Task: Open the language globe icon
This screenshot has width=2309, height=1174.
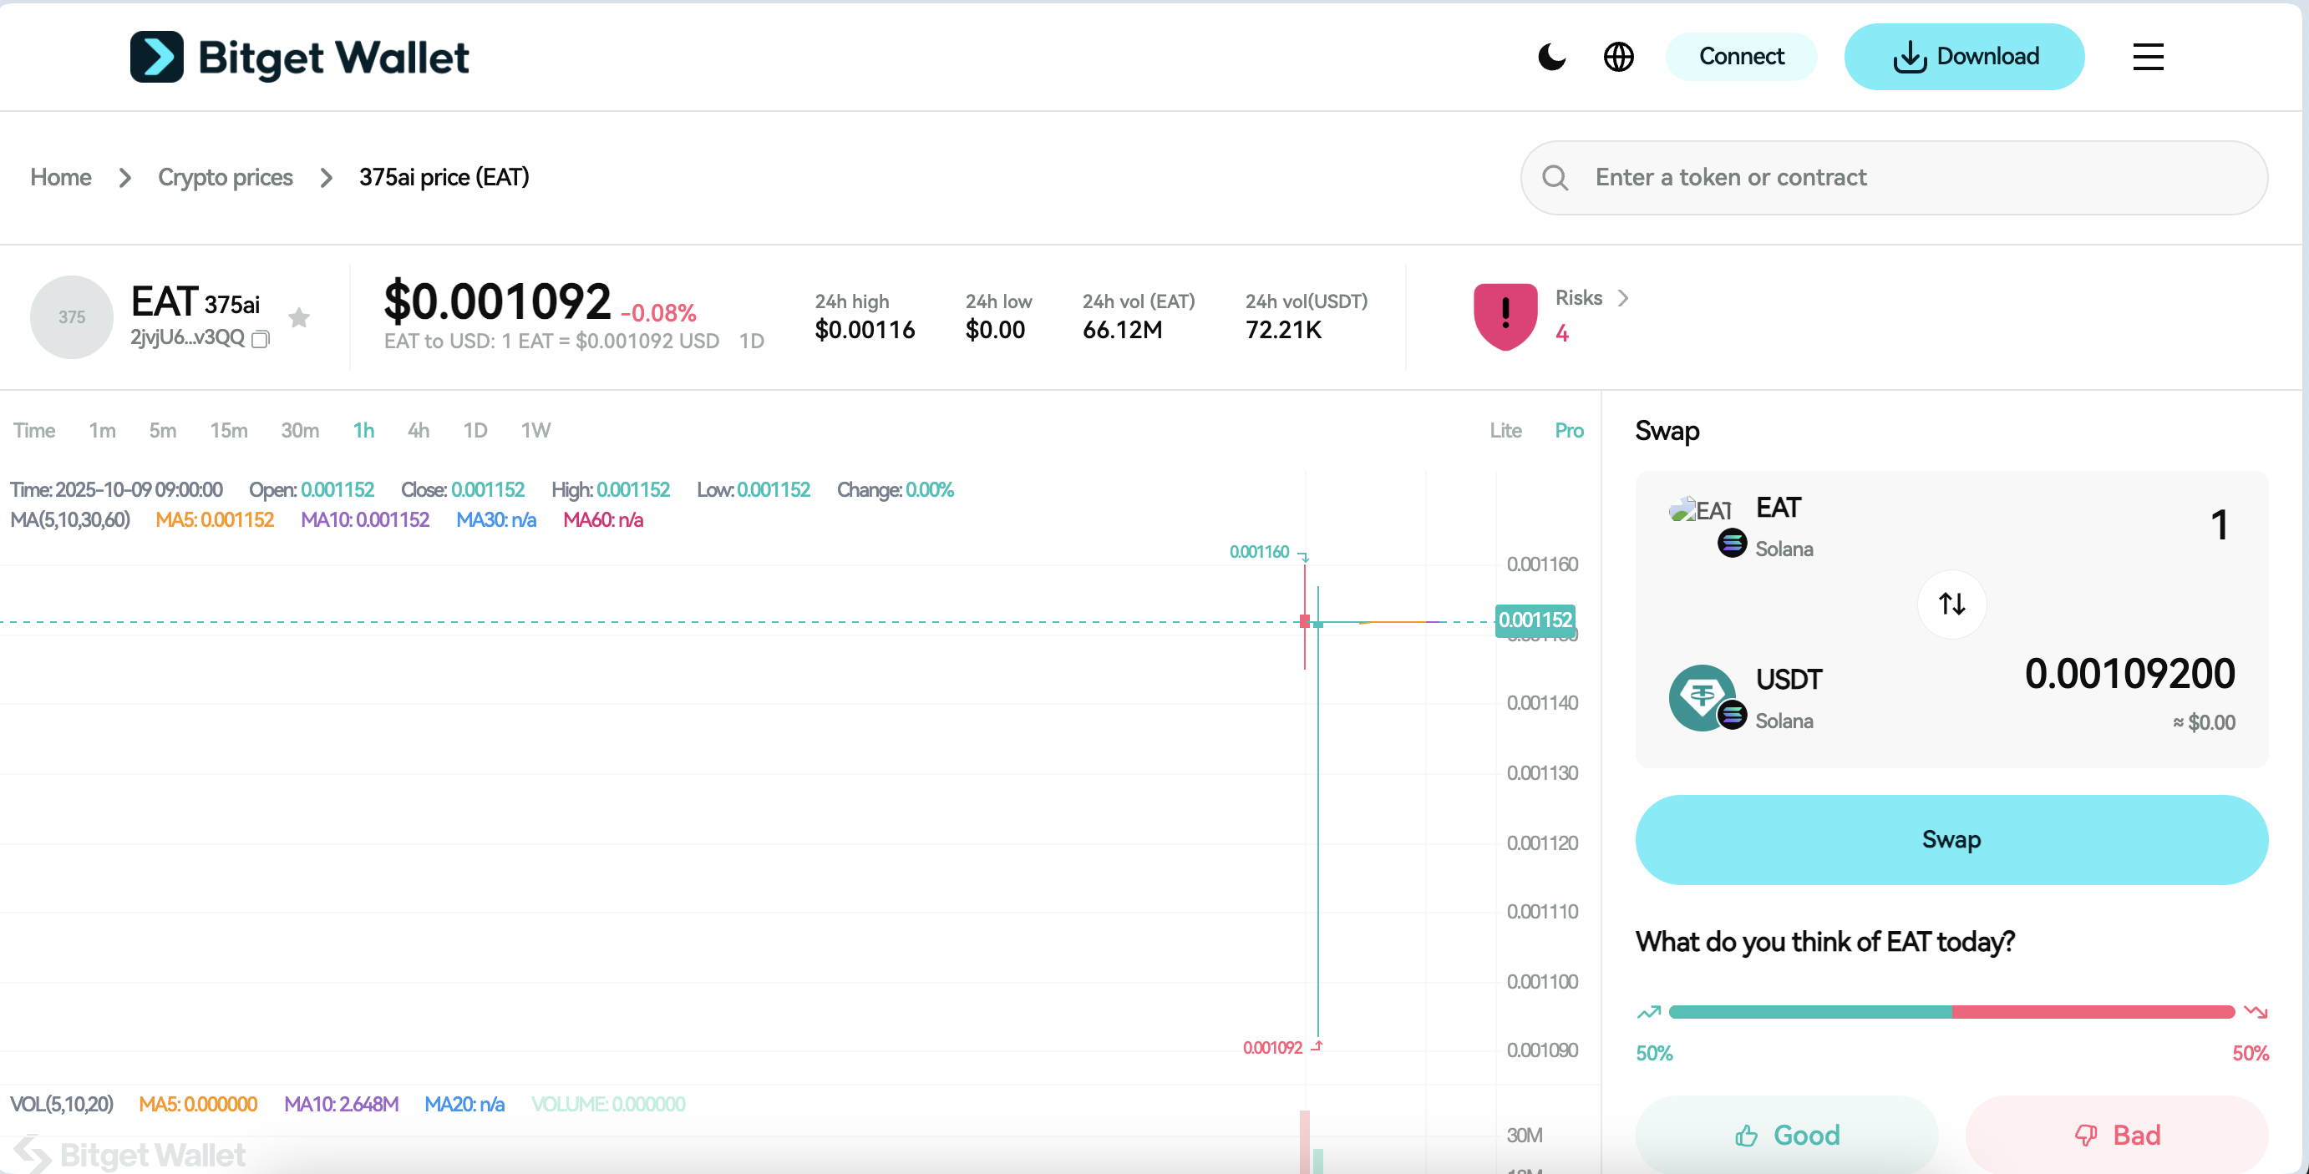Action: [1618, 57]
